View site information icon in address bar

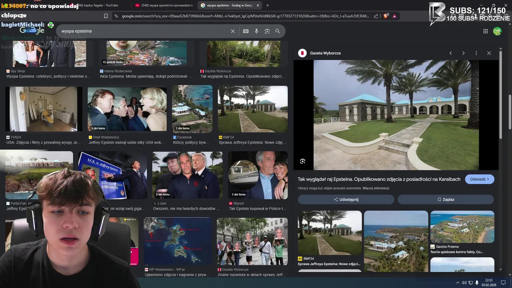click(x=116, y=16)
